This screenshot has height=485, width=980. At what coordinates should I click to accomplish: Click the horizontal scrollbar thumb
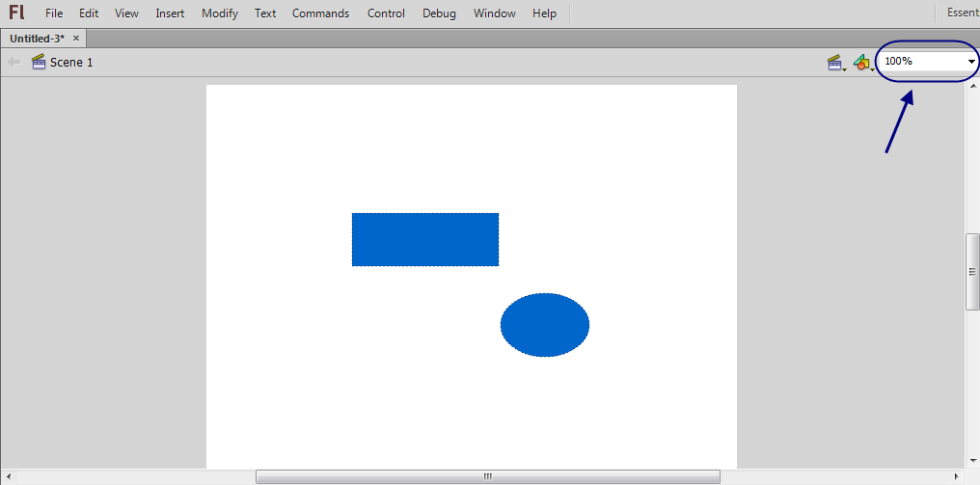coord(487,476)
